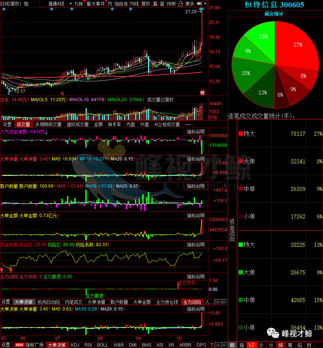Open the 细 detail panel tab
323x348 pixels.
click(232, 345)
